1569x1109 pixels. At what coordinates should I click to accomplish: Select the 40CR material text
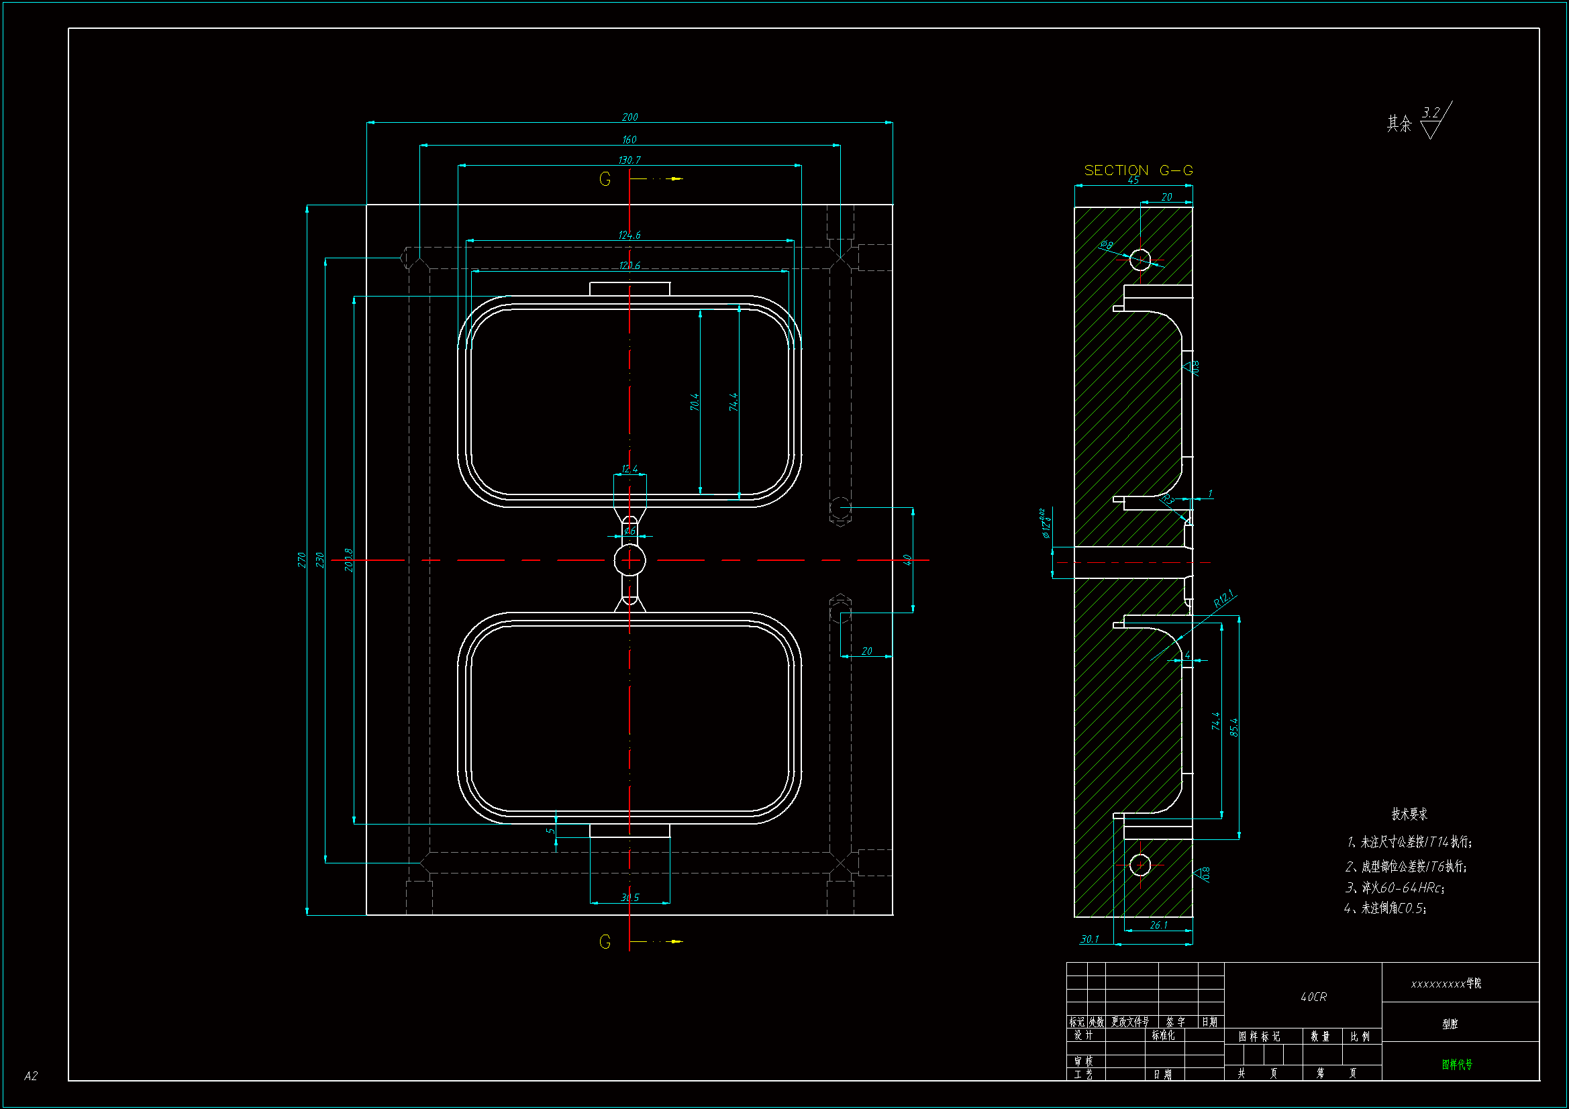[1313, 996]
